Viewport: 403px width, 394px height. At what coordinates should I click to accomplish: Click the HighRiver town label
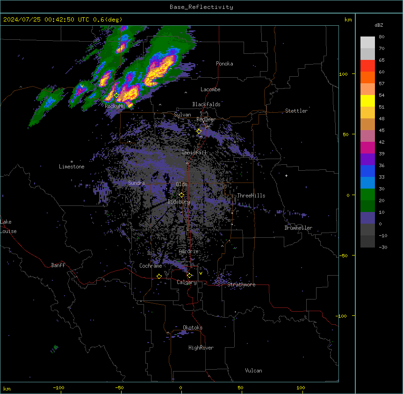pos(201,348)
